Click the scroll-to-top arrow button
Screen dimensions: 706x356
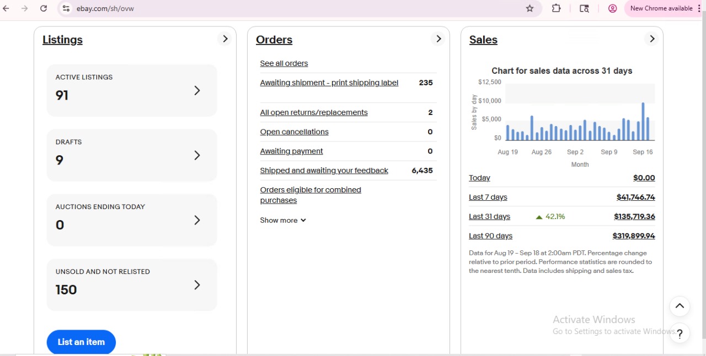coord(680,306)
